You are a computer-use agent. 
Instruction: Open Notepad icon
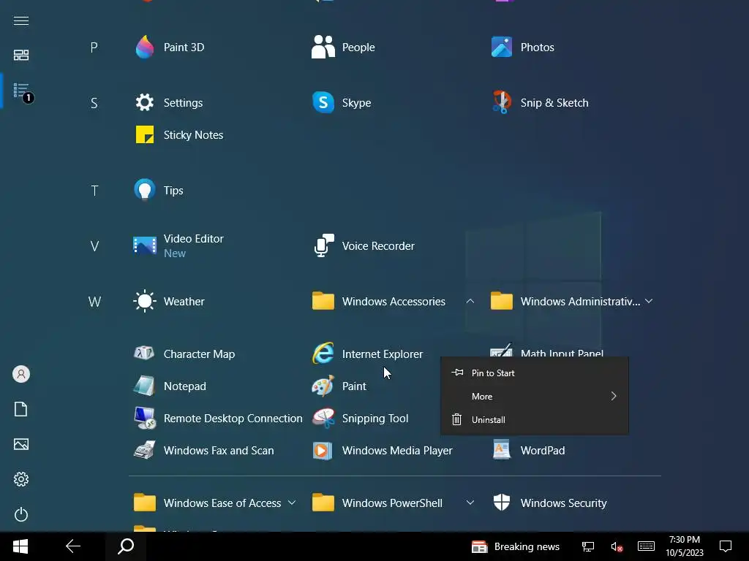coord(144,386)
